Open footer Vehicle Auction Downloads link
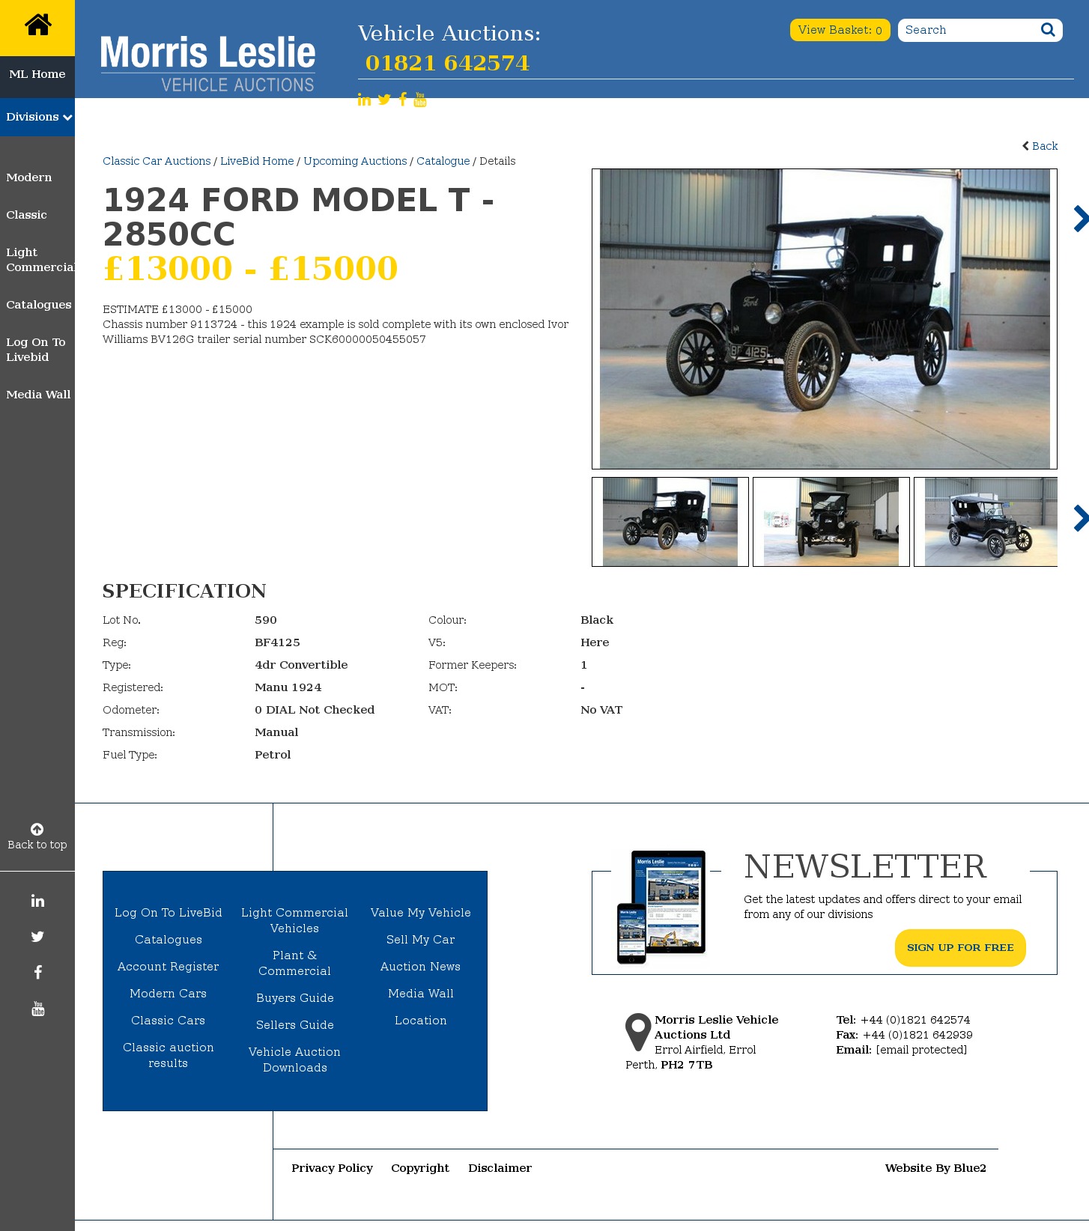The width and height of the screenshot is (1089, 1231). [x=295, y=1060]
